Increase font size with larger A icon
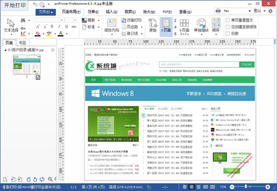 (x=38, y=27)
